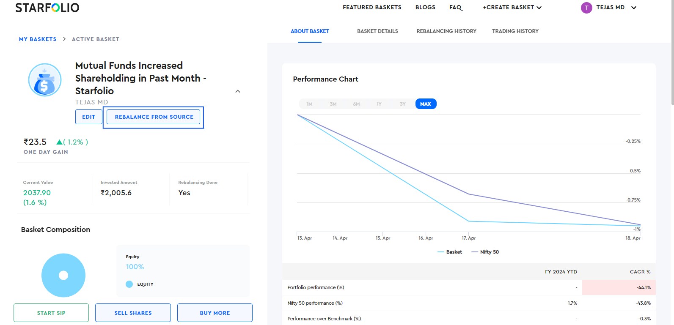Click the Sell Shares button
The image size is (674, 325).
point(133,313)
